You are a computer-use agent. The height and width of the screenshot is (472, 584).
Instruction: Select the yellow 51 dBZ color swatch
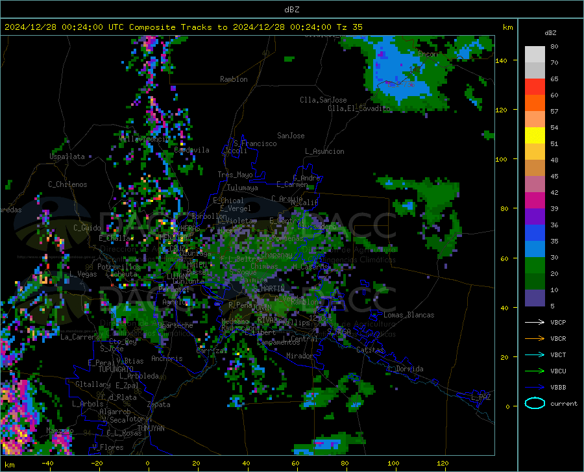tap(535, 136)
